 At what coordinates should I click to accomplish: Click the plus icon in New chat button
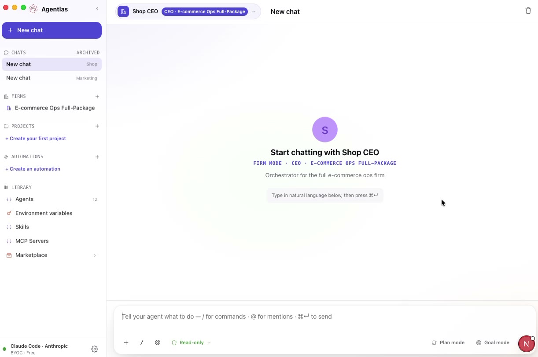tap(10, 30)
